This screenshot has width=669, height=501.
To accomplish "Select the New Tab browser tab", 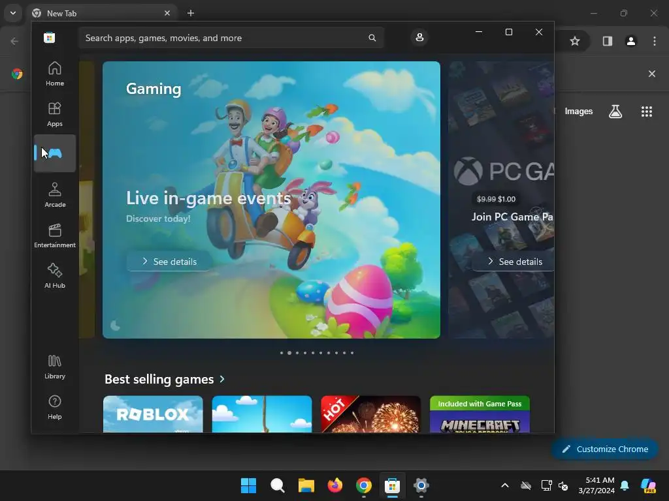I will coord(103,13).
